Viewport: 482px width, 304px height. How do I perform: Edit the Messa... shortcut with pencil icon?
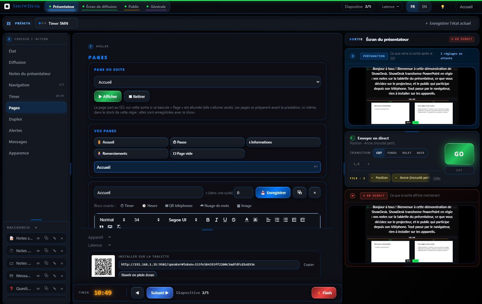pos(54,276)
